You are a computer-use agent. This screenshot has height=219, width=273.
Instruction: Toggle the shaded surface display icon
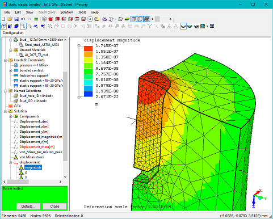click(x=133, y=19)
